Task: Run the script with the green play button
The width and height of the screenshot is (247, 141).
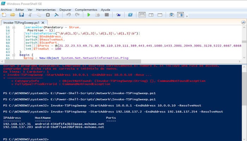Action: [89, 15]
